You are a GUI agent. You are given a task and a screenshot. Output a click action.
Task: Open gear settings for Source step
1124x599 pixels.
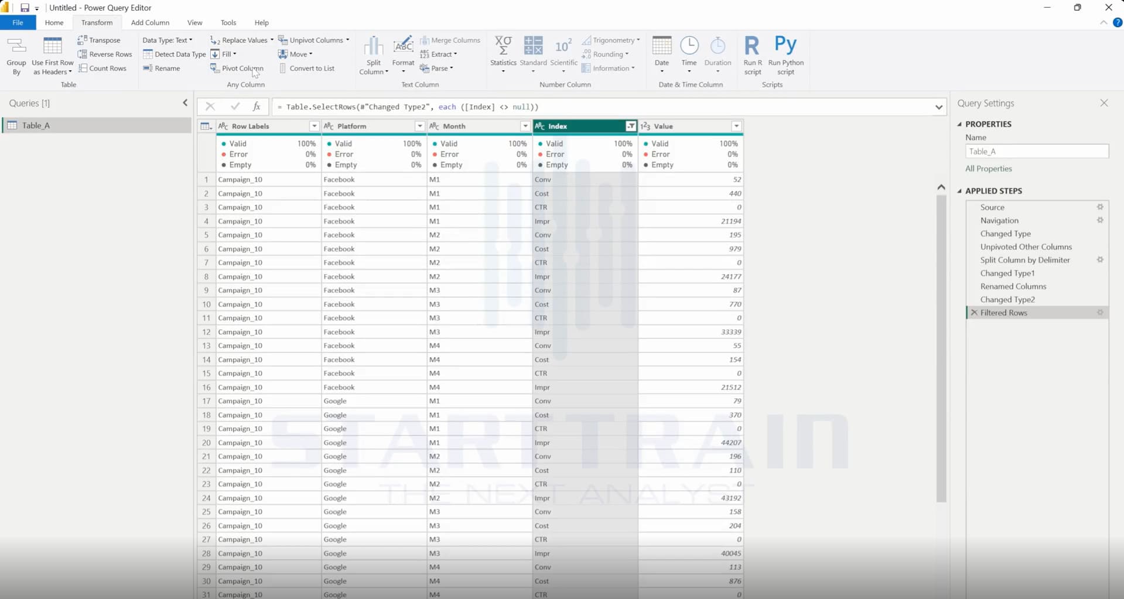pyautogui.click(x=1100, y=207)
